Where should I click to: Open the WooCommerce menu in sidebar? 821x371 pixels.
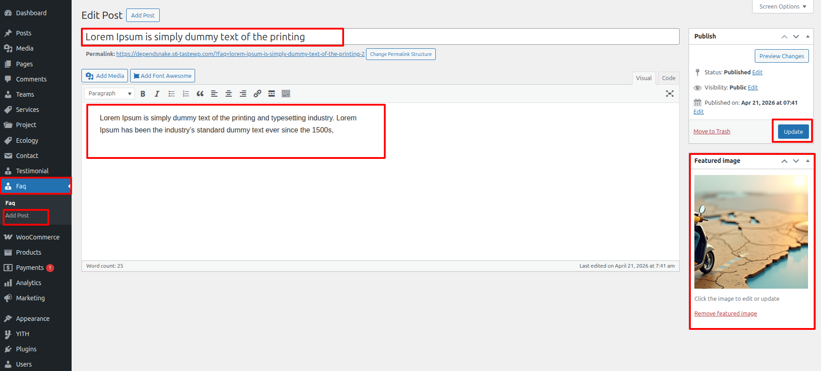point(38,237)
